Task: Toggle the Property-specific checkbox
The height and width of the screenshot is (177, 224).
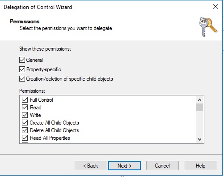Action: click(22, 69)
